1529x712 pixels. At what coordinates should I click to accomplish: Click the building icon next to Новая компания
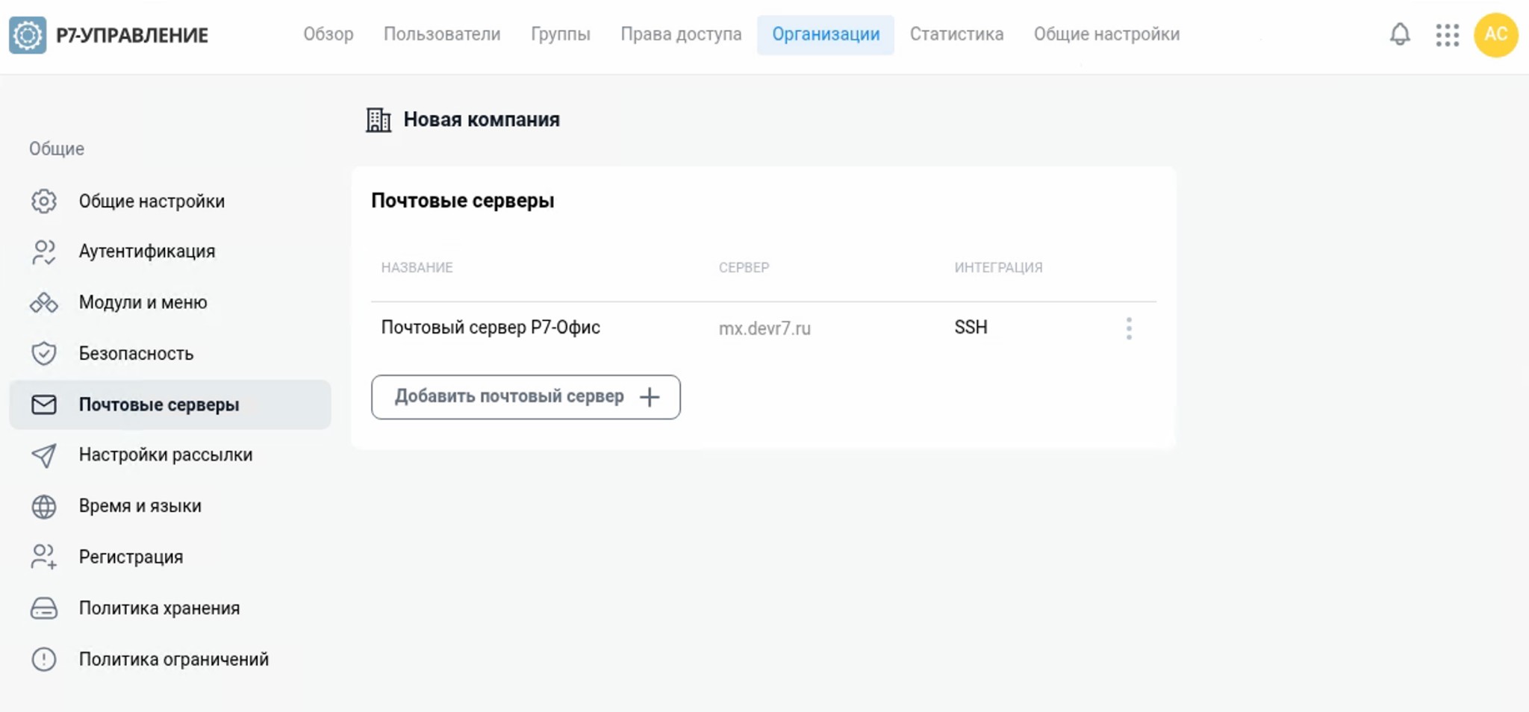[379, 120]
